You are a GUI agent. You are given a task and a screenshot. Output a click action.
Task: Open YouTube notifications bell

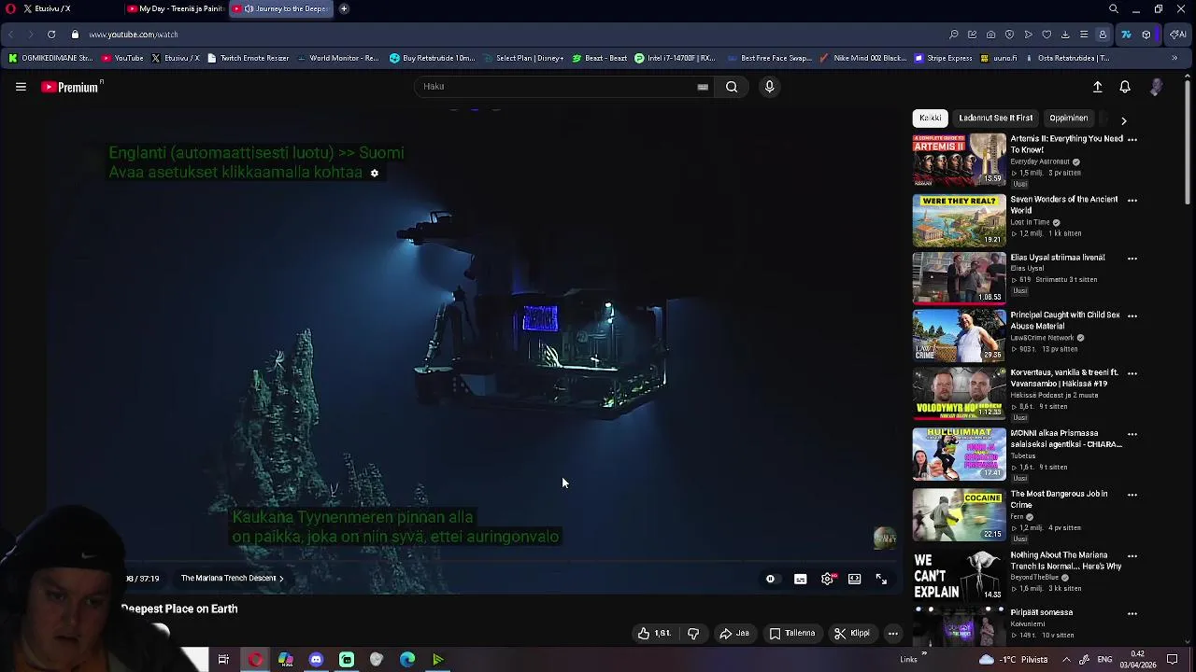1125,87
